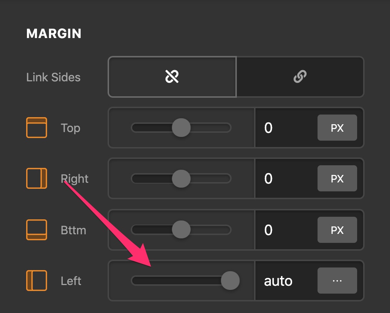Click the Right margin slider handle
The image size is (390, 313).
[x=181, y=178]
